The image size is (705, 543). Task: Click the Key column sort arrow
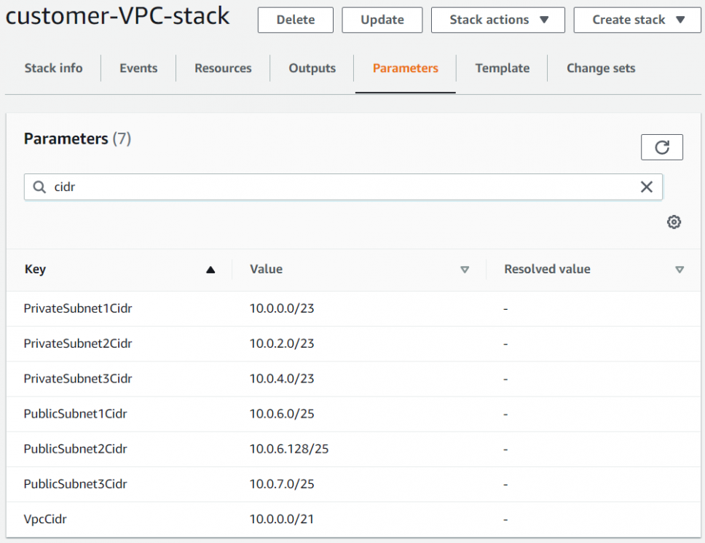(210, 269)
